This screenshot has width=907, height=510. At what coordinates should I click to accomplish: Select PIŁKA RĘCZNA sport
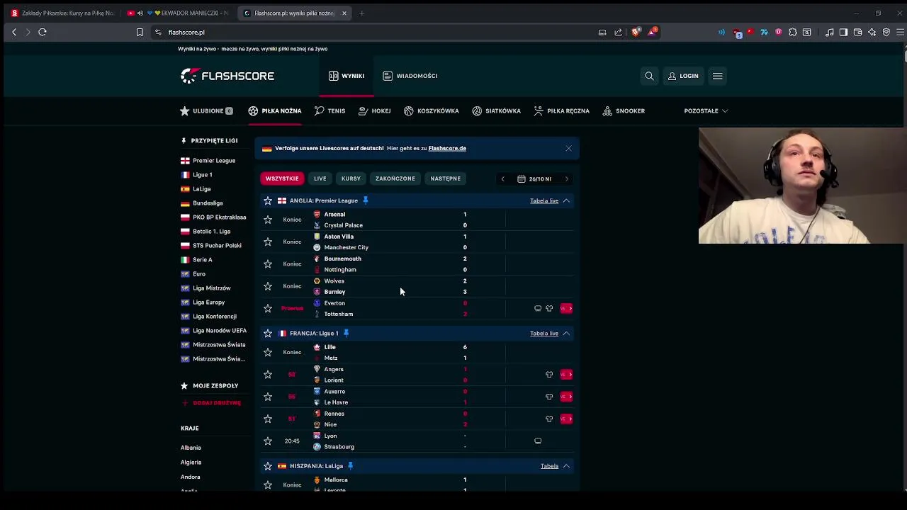(562, 111)
